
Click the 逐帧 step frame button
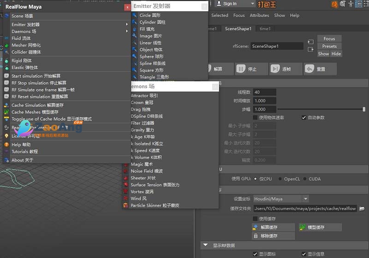(x=286, y=69)
